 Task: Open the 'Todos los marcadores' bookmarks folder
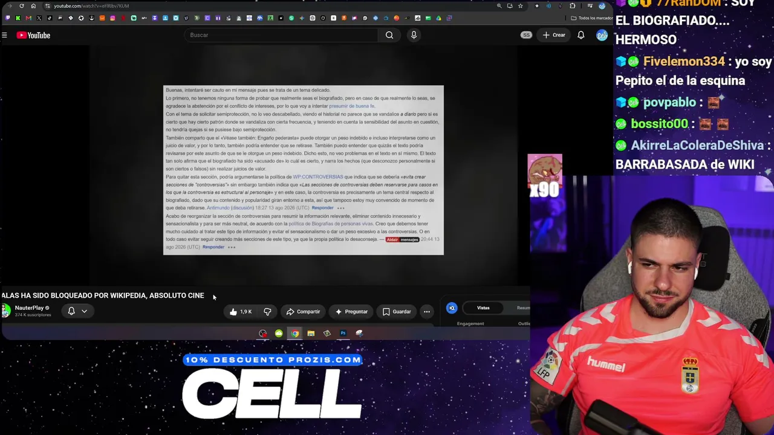point(591,18)
